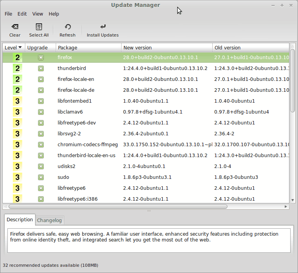Select the libfreetype6:i386 package name

click(78, 199)
